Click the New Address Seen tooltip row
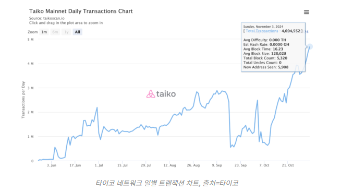The height and width of the screenshot is (192, 341). coord(266,67)
